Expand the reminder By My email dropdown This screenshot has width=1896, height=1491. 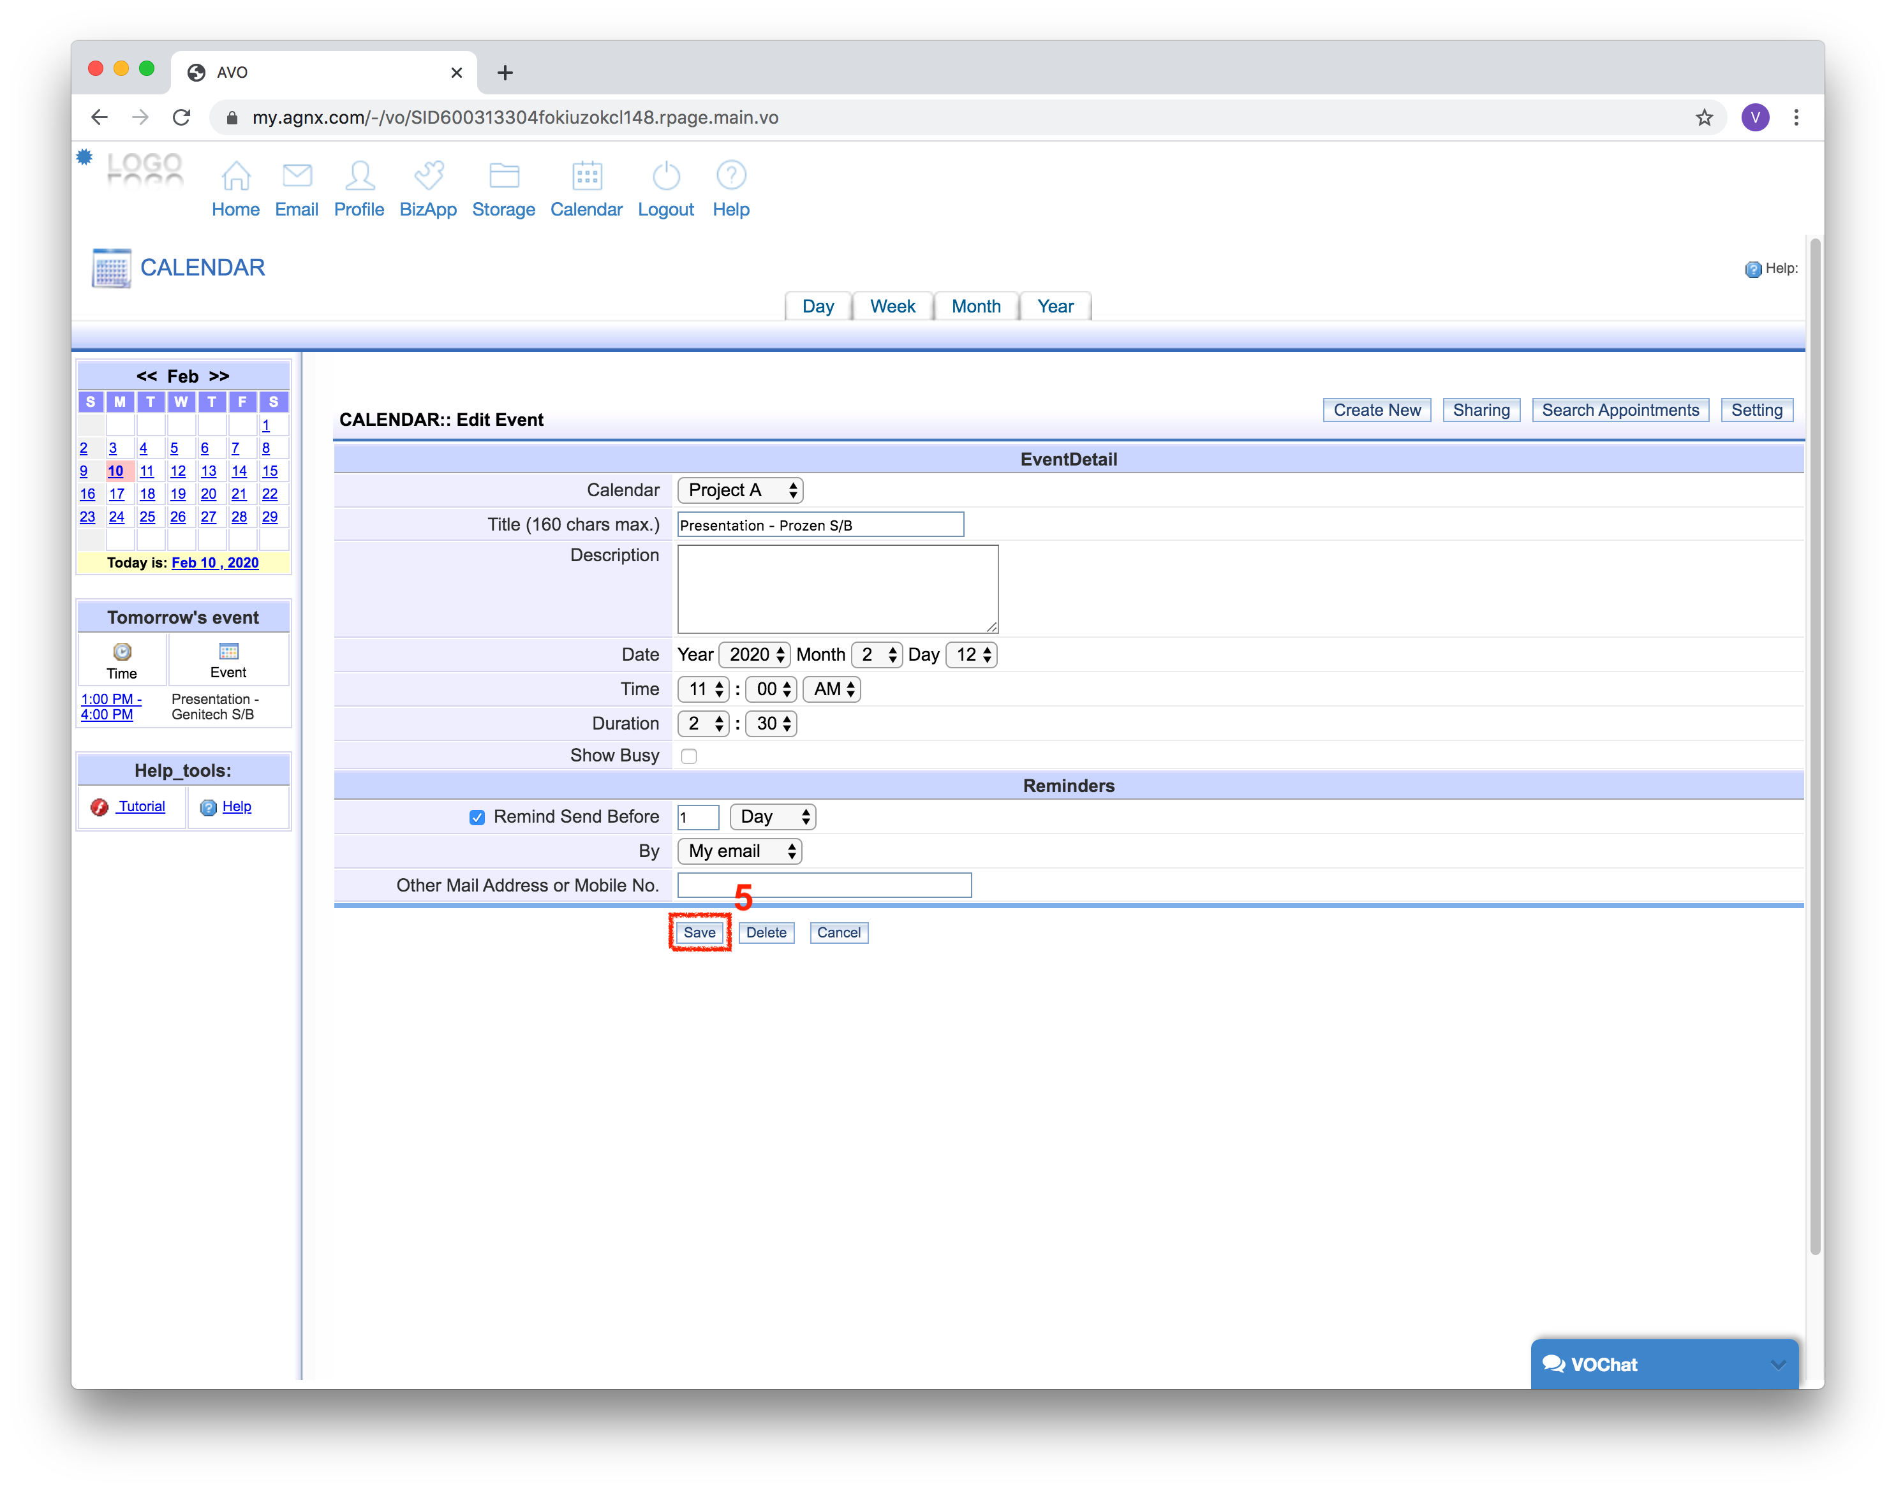[740, 851]
